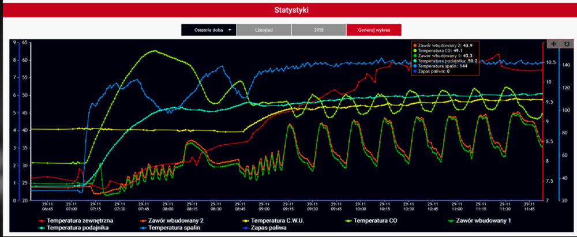The height and width of the screenshot is (237, 577).
Task: Click the 2019 year selector
Action: click(319, 30)
